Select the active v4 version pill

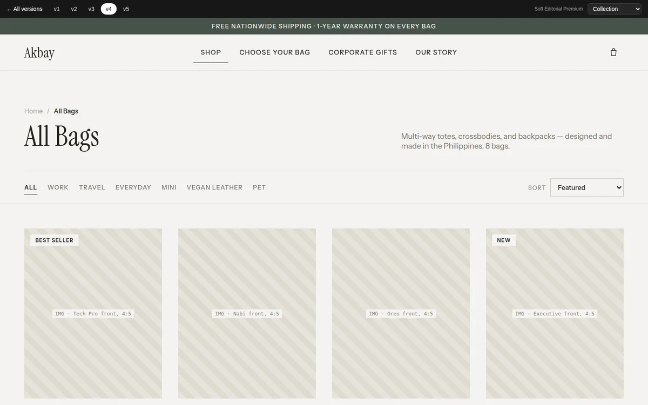[109, 9]
